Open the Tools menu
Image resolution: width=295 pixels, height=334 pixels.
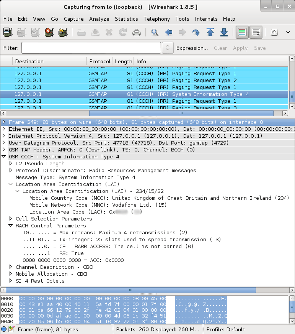[x=182, y=19]
